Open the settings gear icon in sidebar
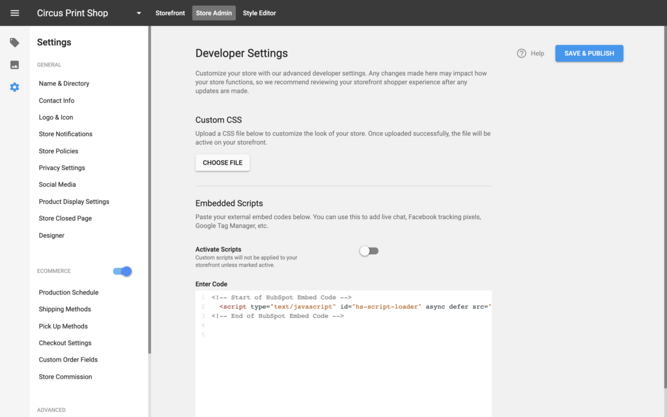 14,87
